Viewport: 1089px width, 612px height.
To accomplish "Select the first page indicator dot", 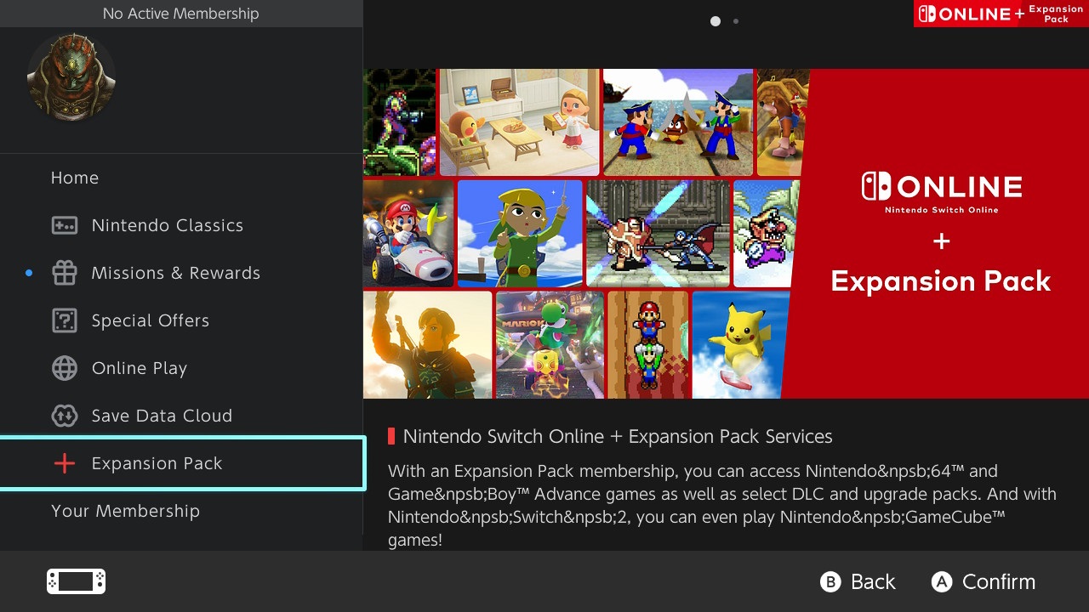I will pos(716,21).
